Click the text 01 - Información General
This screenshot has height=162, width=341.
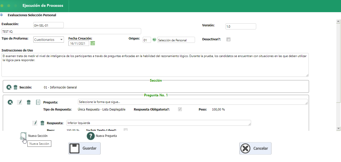(x=60, y=87)
